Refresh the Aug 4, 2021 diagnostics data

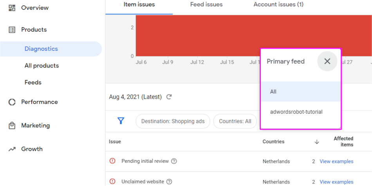pyautogui.click(x=169, y=97)
